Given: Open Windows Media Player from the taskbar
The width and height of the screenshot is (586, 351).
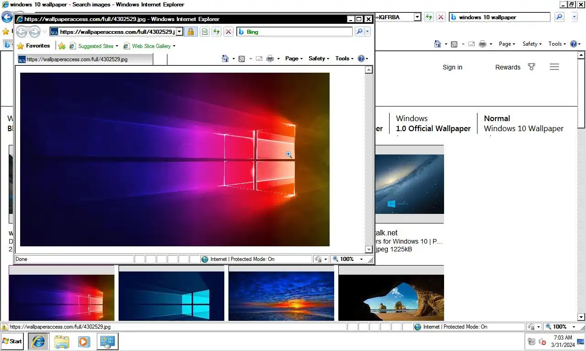Looking at the screenshot, I should [x=84, y=341].
